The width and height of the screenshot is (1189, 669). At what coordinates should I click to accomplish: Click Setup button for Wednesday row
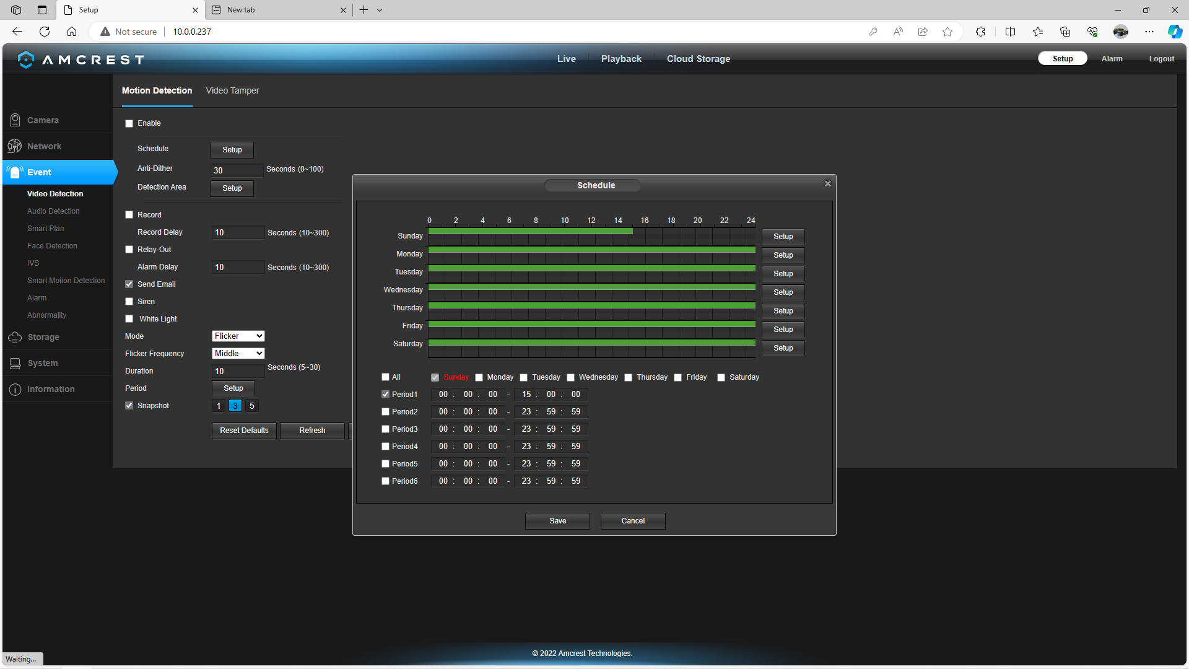tap(783, 292)
